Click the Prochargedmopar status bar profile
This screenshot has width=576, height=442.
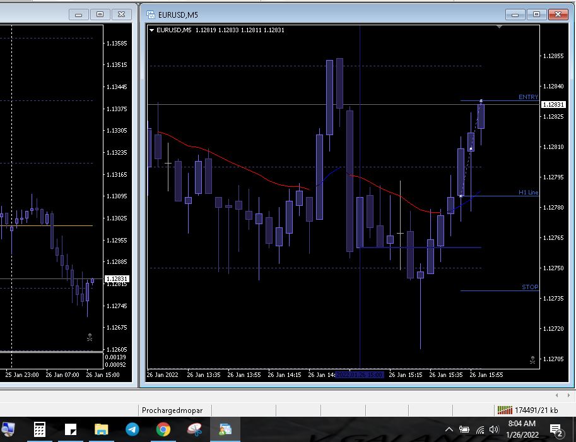168,410
